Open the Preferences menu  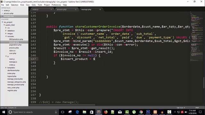pyautogui.click(x=56, y=5)
